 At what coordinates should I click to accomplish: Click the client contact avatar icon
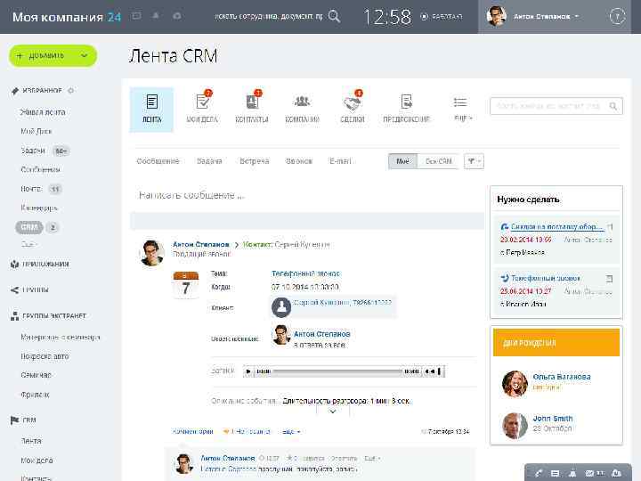(x=281, y=307)
